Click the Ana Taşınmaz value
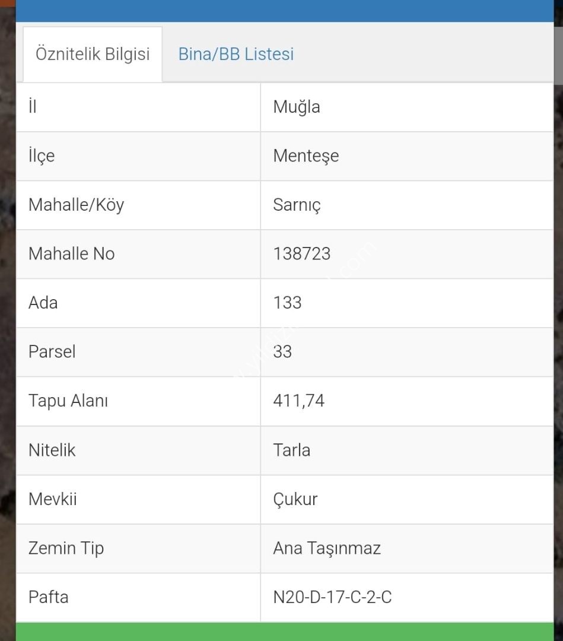Screen dimensions: 563x641 tap(327, 548)
